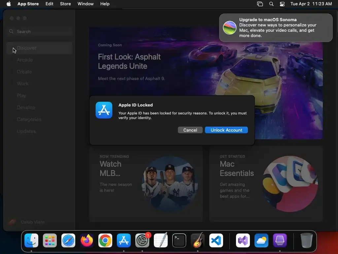Open Visual Studio from the dock
Screen dimensions: 338x254
click(243, 240)
